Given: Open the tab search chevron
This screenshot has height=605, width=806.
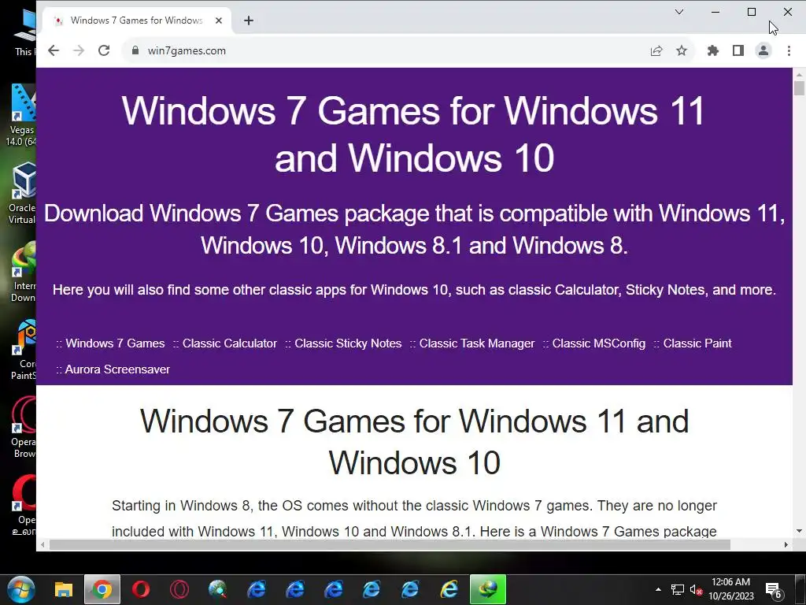Looking at the screenshot, I should 679,12.
